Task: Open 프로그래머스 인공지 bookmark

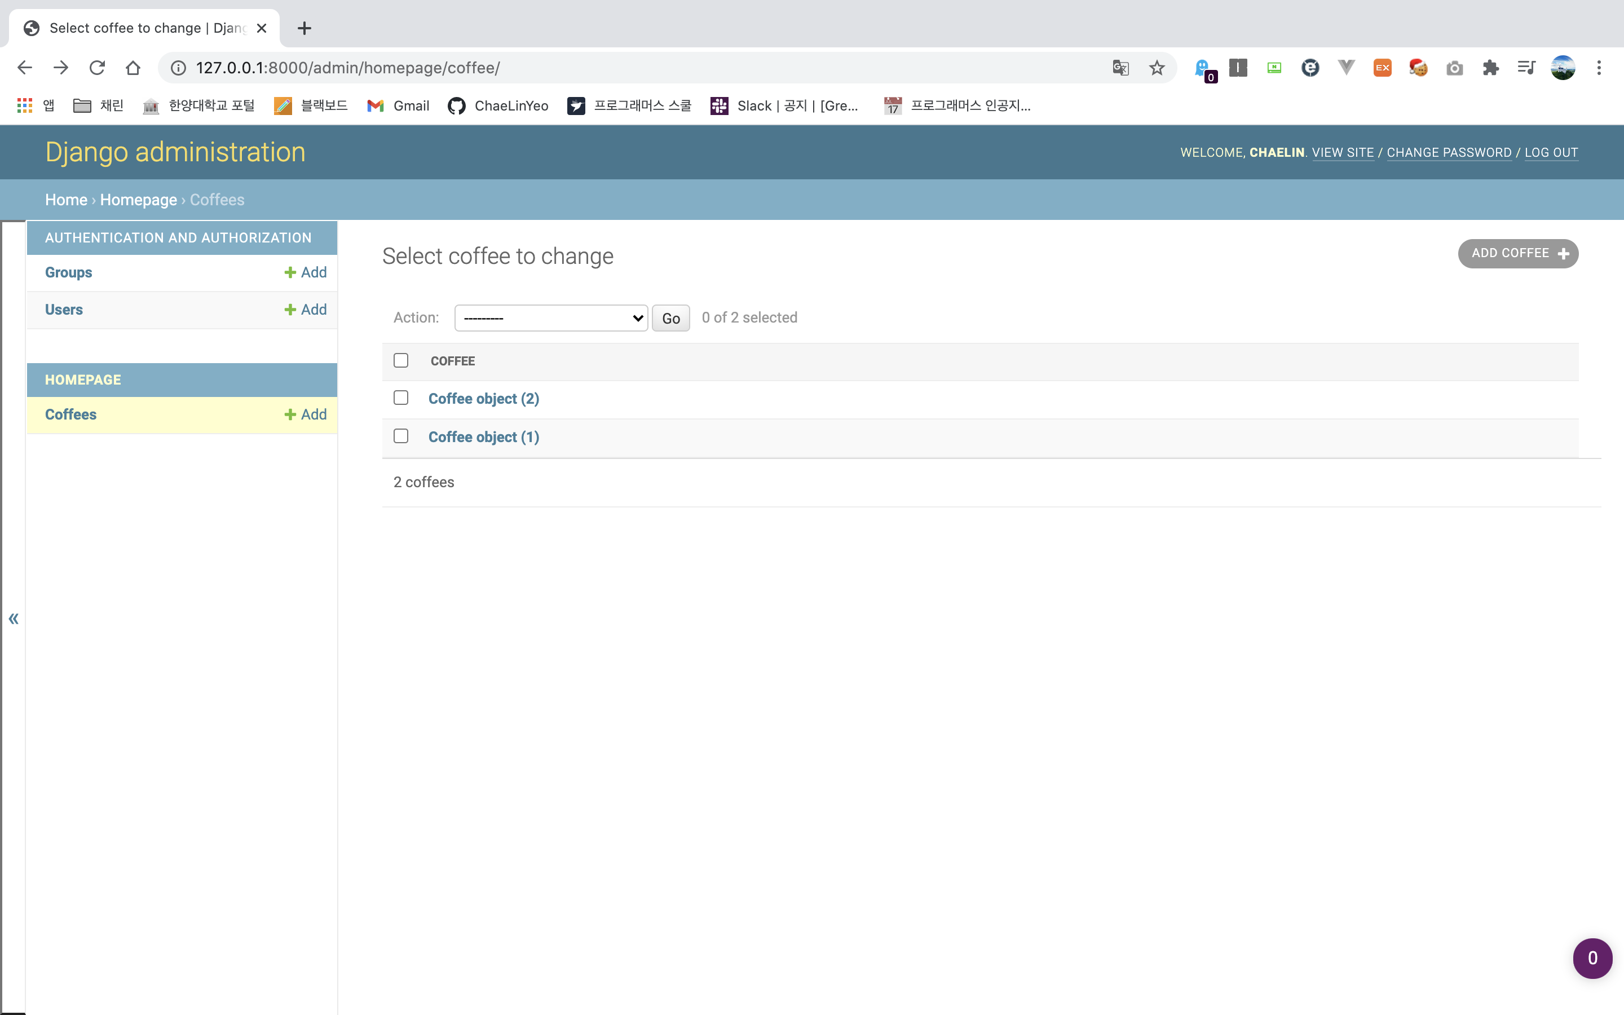Action: (957, 105)
